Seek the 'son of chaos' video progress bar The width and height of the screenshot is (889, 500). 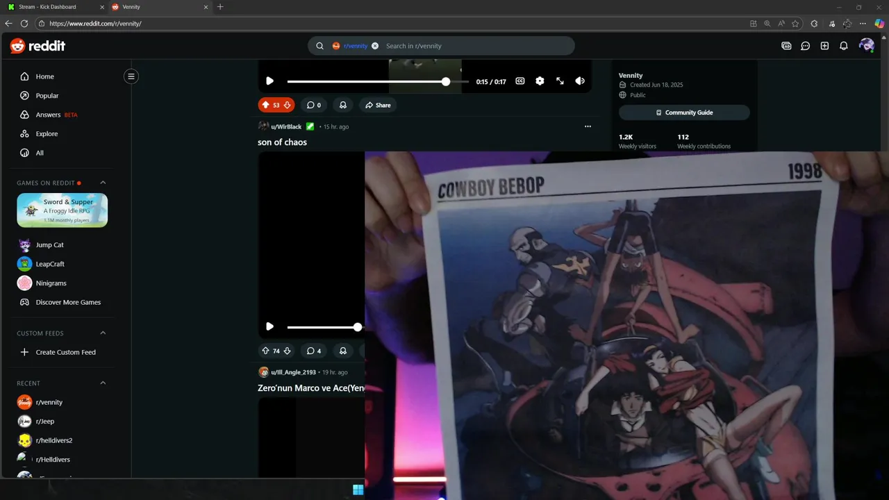click(325, 327)
